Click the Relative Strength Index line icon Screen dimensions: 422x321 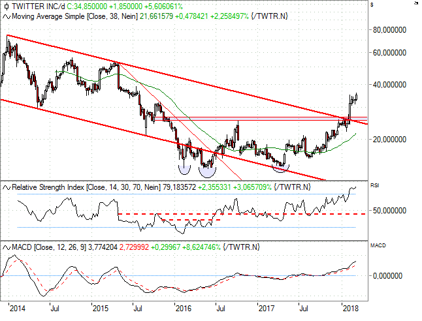(x=7, y=187)
